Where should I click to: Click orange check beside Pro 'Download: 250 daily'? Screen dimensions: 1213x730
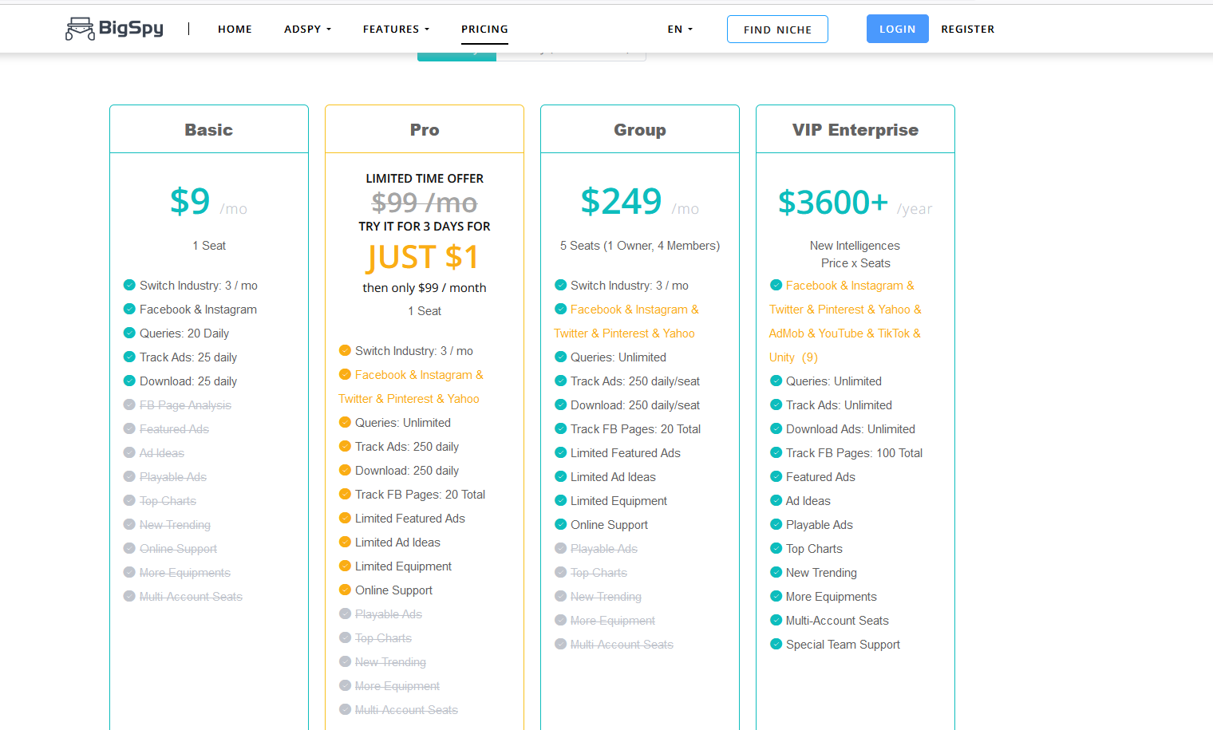(x=345, y=470)
